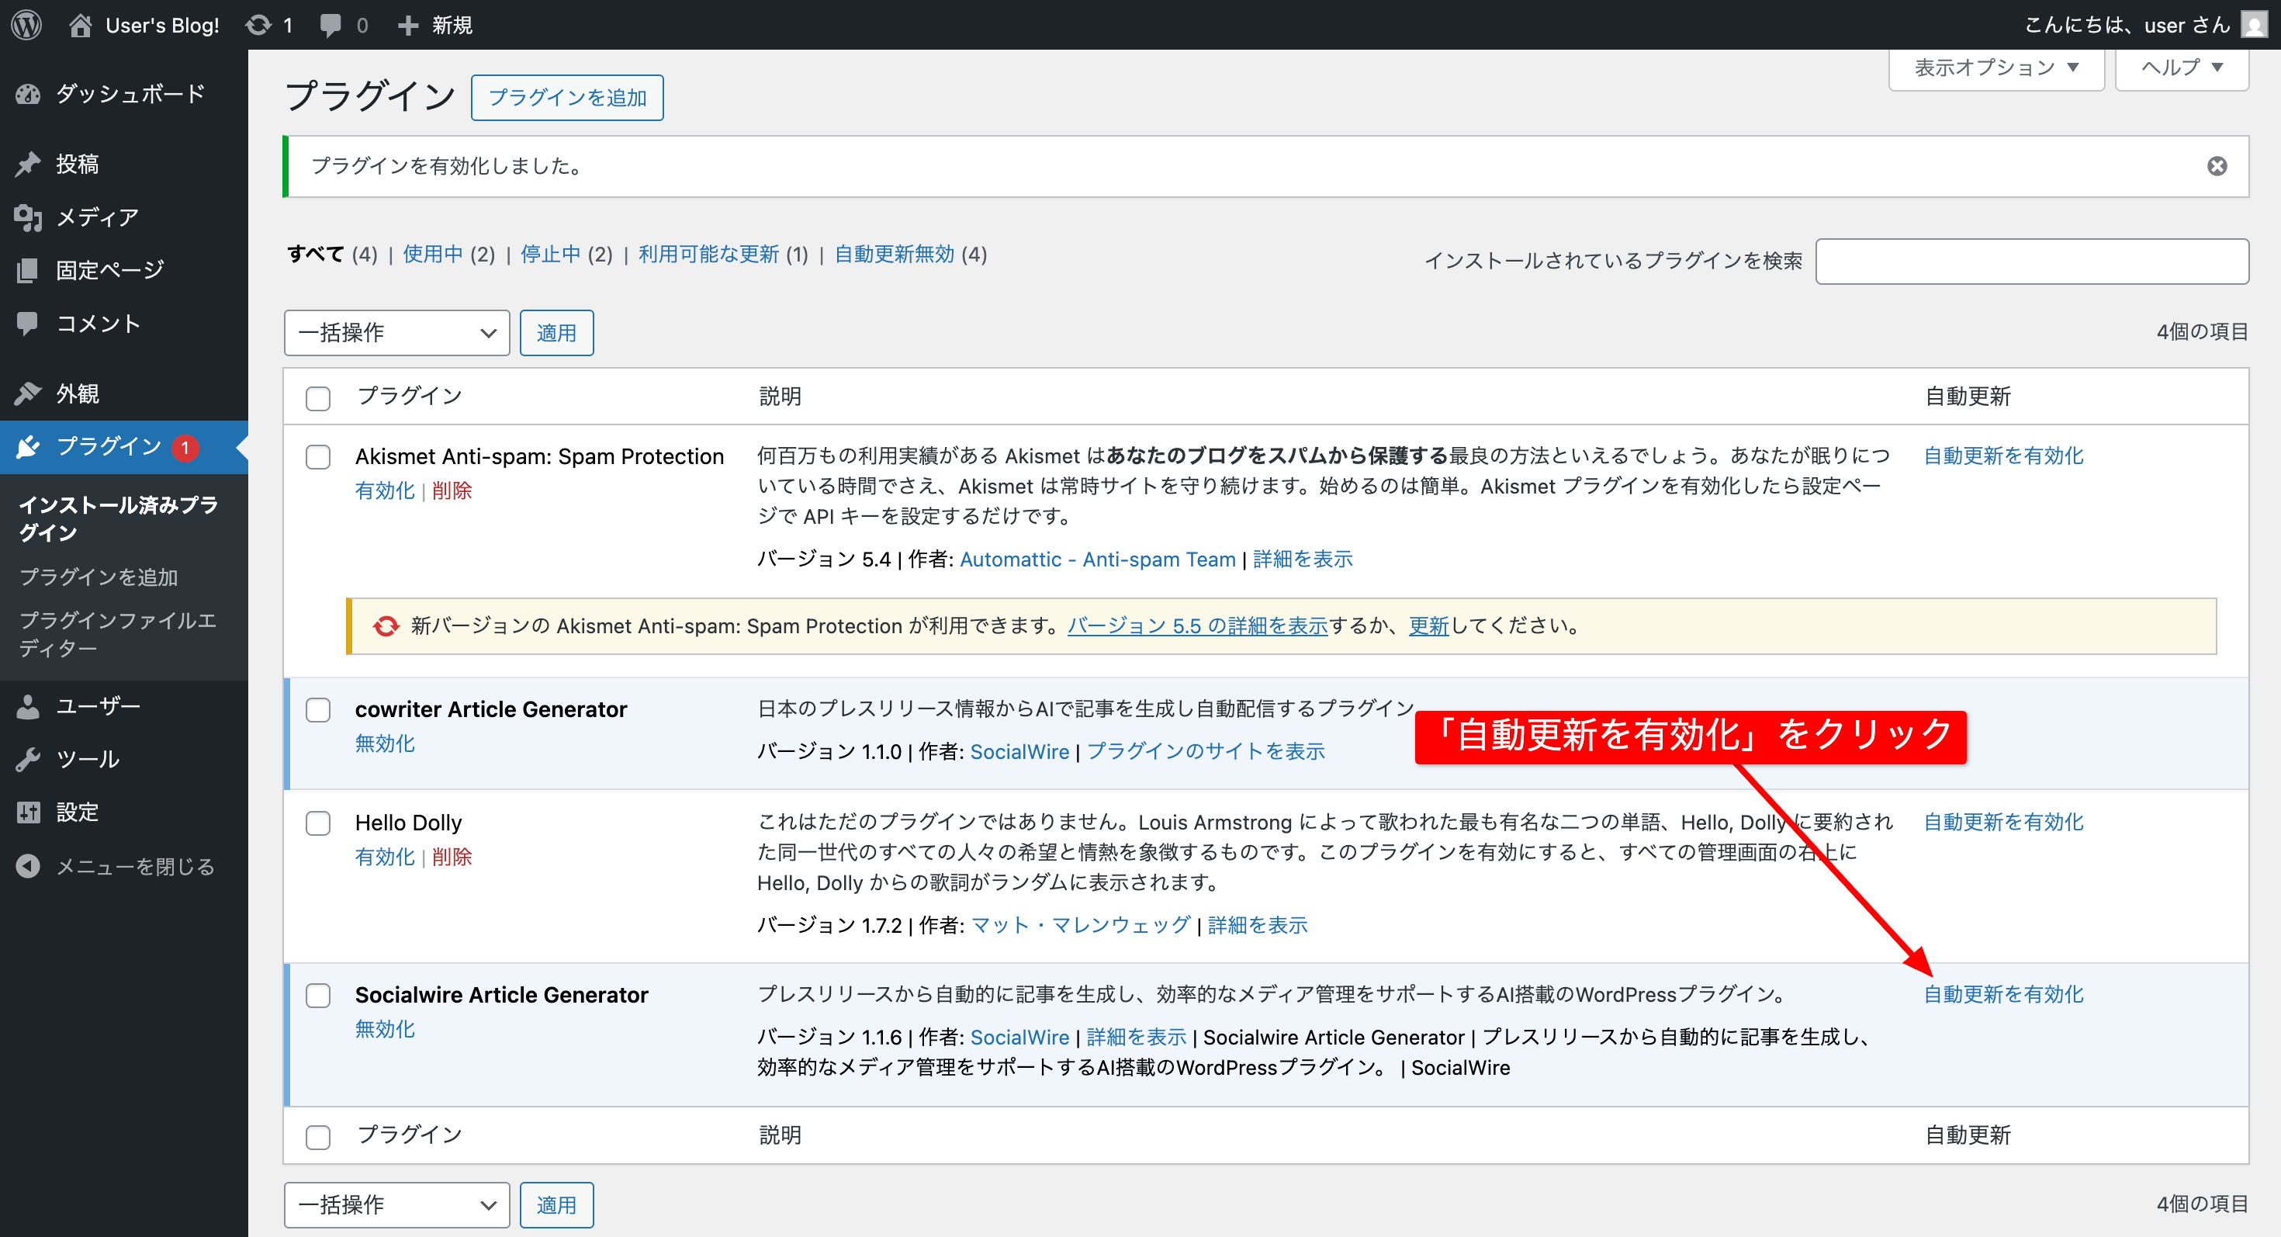Screen dimensions: 2281x1237
Task: Select the メディア sidebar icon
Action: coord(27,217)
